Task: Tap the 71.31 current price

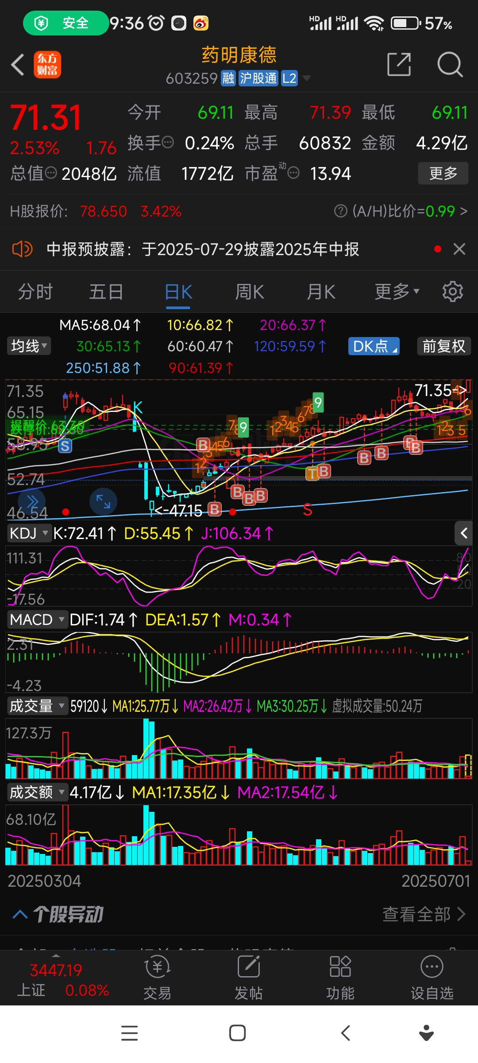Action: click(x=46, y=118)
